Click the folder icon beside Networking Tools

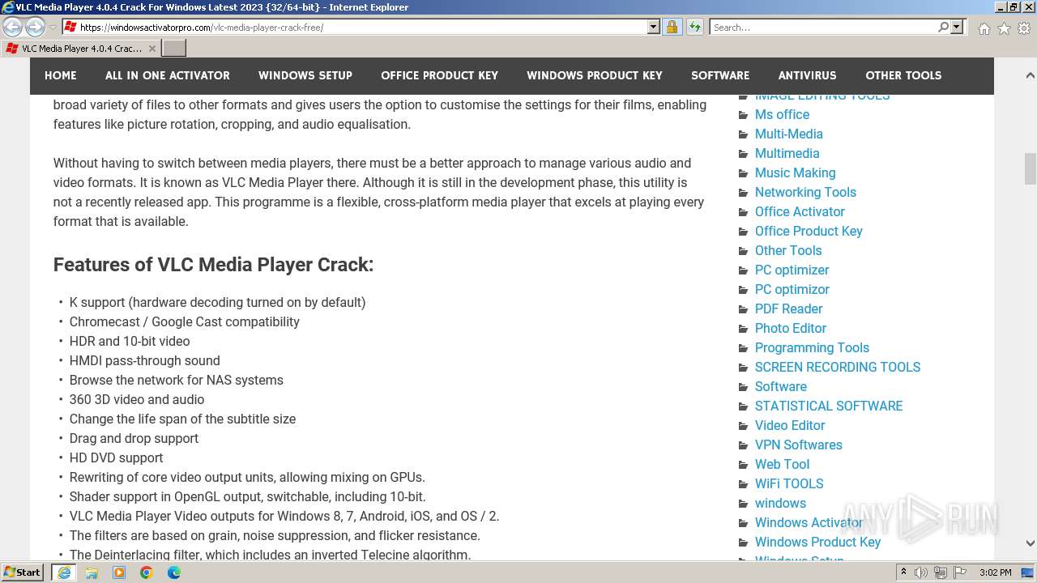pos(744,193)
